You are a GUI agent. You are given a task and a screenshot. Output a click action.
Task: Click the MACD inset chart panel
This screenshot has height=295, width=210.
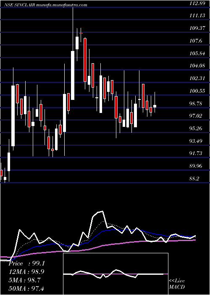point(115,274)
